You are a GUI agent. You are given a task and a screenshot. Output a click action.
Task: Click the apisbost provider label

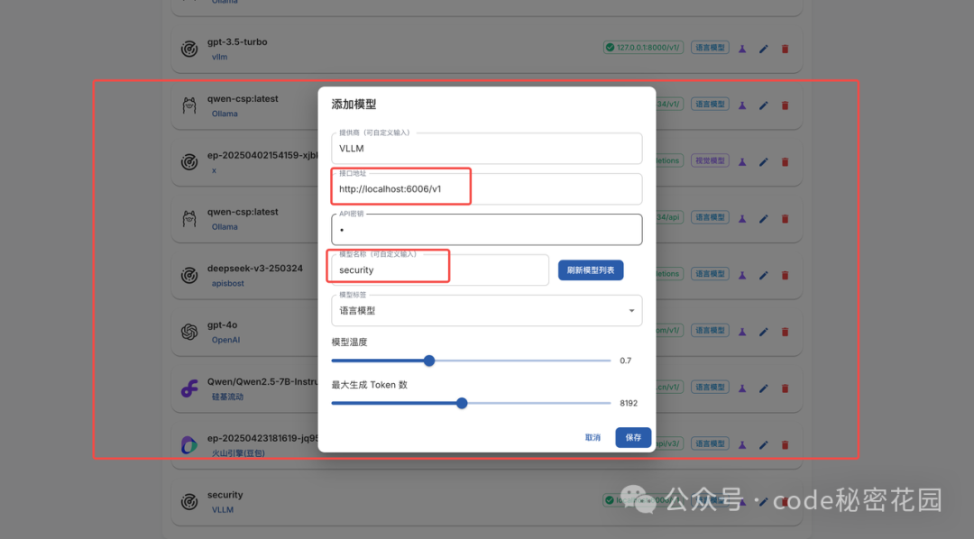coord(227,283)
